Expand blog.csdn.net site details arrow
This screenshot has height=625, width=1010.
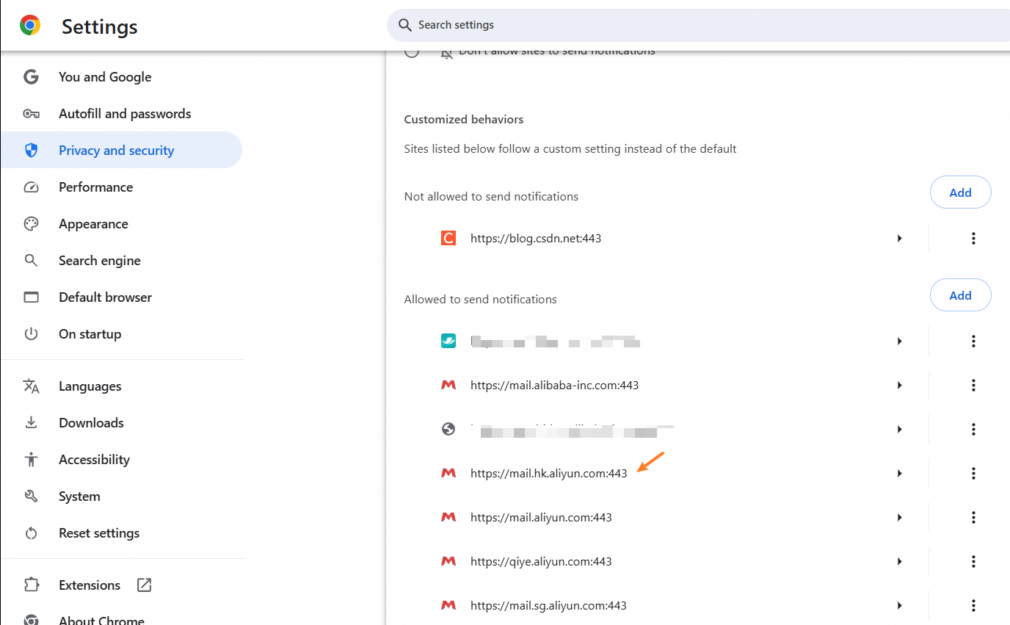pos(899,238)
